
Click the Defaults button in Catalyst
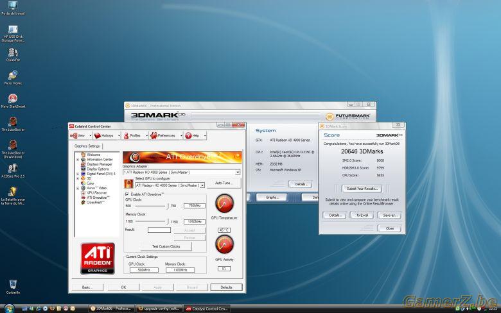click(226, 287)
